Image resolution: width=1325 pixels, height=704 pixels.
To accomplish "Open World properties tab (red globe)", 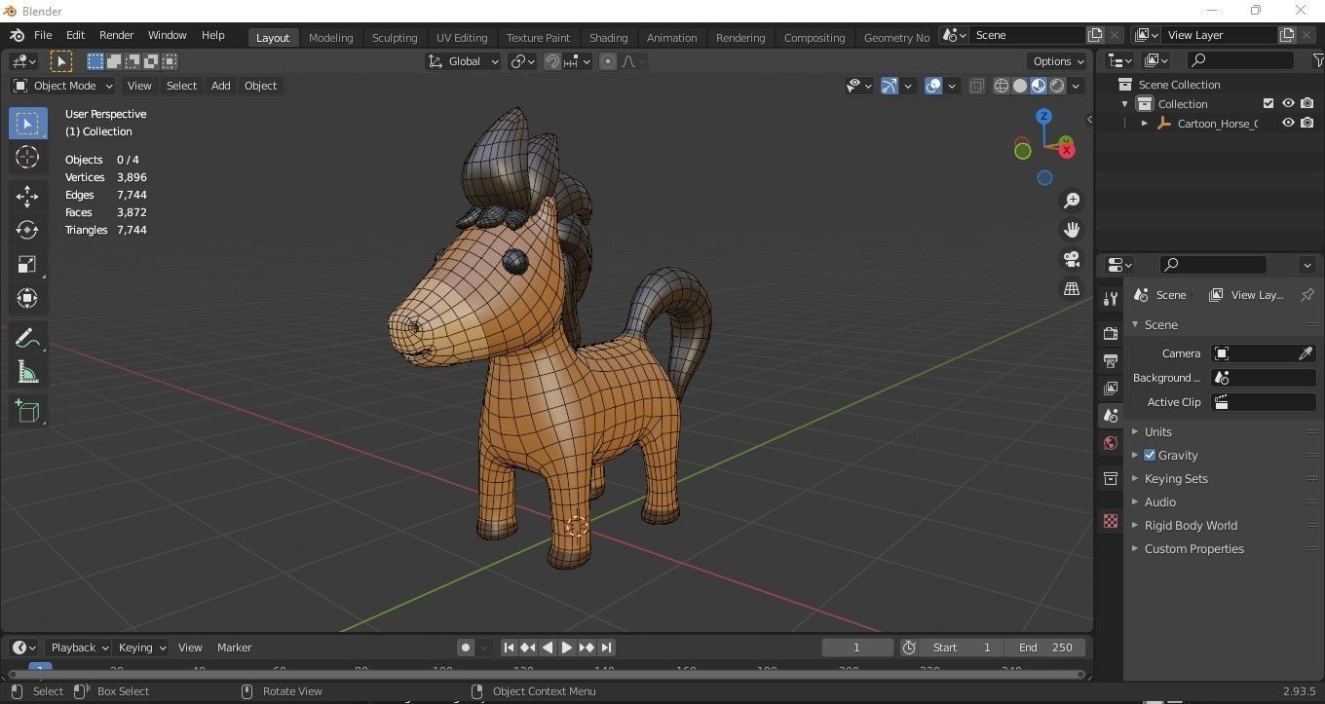I will pos(1110,444).
